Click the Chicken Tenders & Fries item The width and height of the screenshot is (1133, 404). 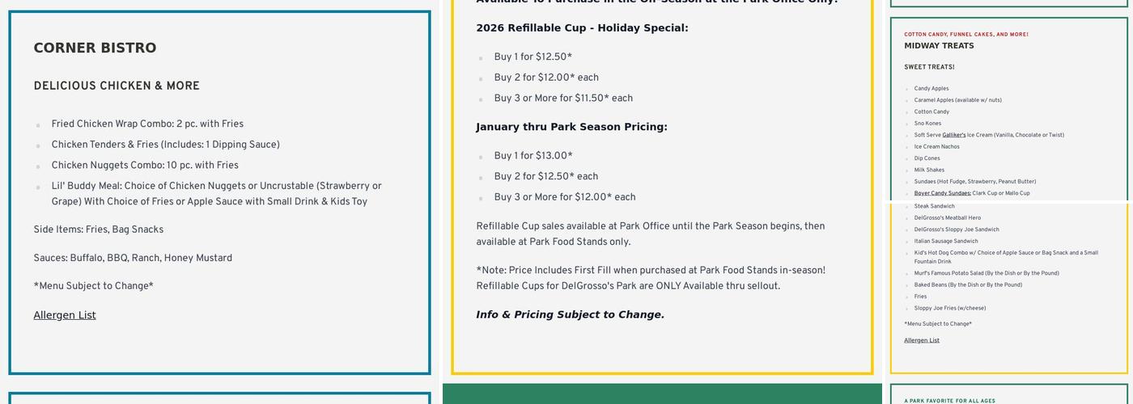click(x=165, y=145)
